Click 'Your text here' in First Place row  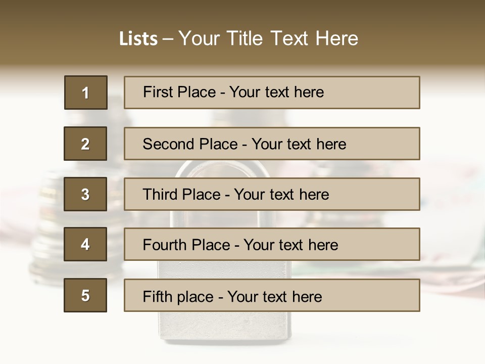[x=276, y=92]
